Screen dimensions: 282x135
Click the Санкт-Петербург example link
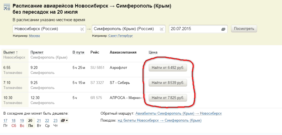[120, 36]
